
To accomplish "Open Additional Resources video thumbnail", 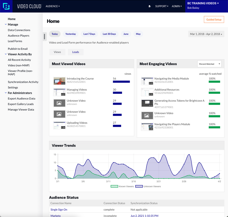I will point(147,92).
